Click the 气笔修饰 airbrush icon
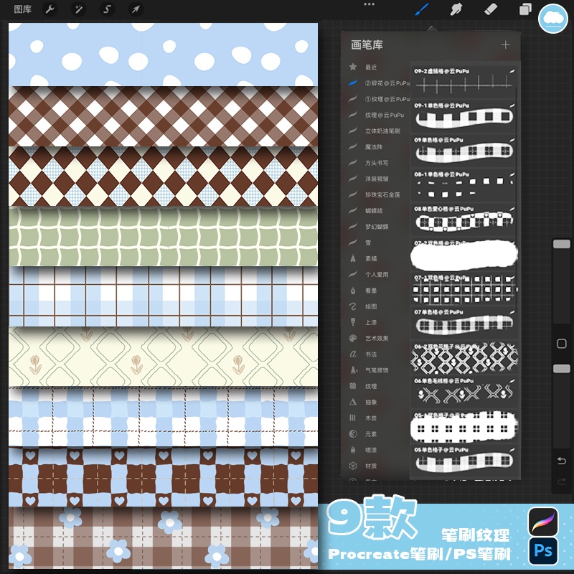The width and height of the screenshot is (574, 574). tap(353, 370)
